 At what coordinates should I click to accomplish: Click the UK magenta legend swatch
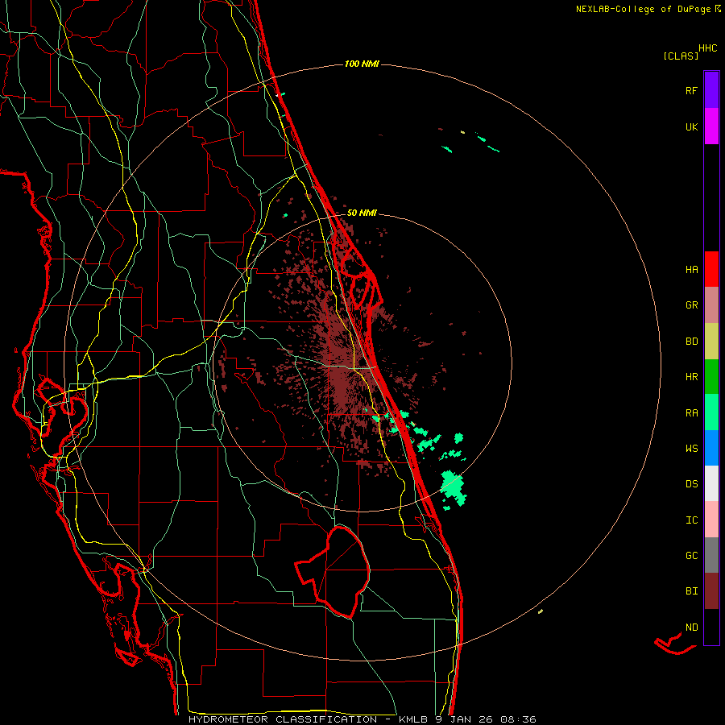[x=711, y=126]
